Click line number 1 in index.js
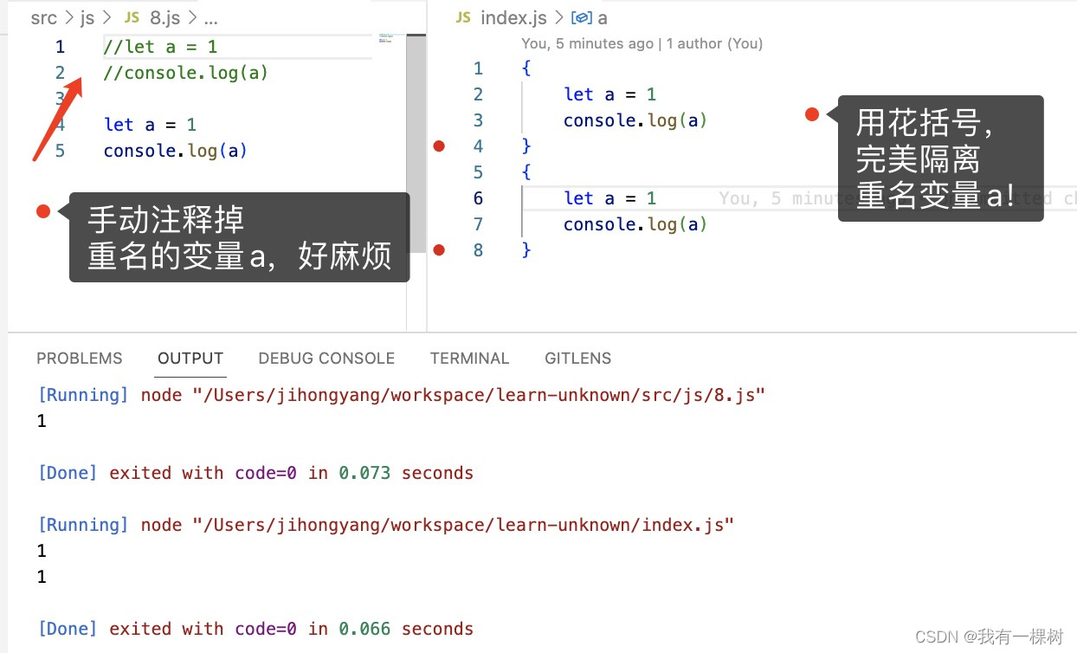 479,68
